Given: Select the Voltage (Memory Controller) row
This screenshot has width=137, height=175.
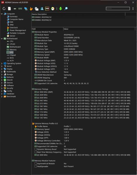Looking at the screenshot, I should [x=83, y=141].
